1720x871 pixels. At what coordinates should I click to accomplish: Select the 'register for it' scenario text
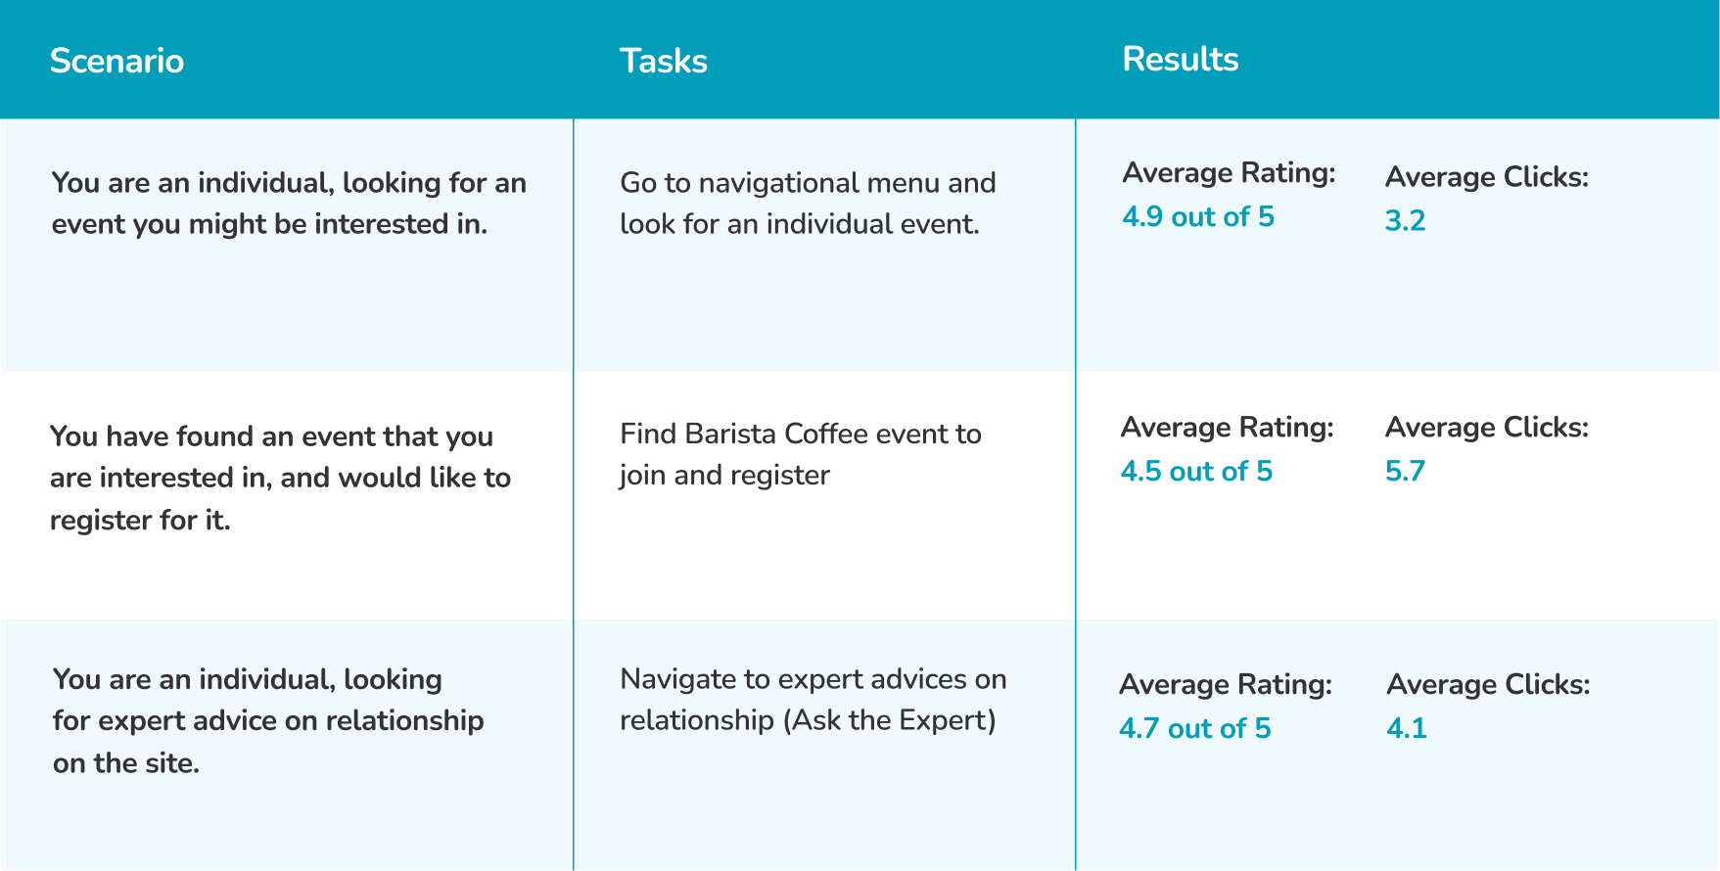coord(280,478)
